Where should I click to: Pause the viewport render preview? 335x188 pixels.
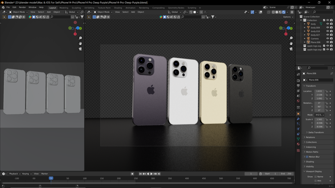pyautogui.click(x=292, y=12)
